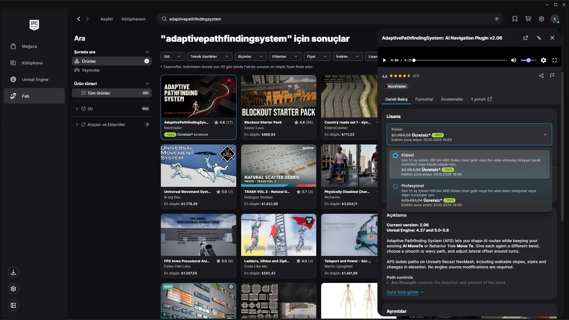Image resolution: width=569 pixels, height=320 pixels.
Task: Click Daha fazla göster link
Action: pyautogui.click(x=405, y=292)
